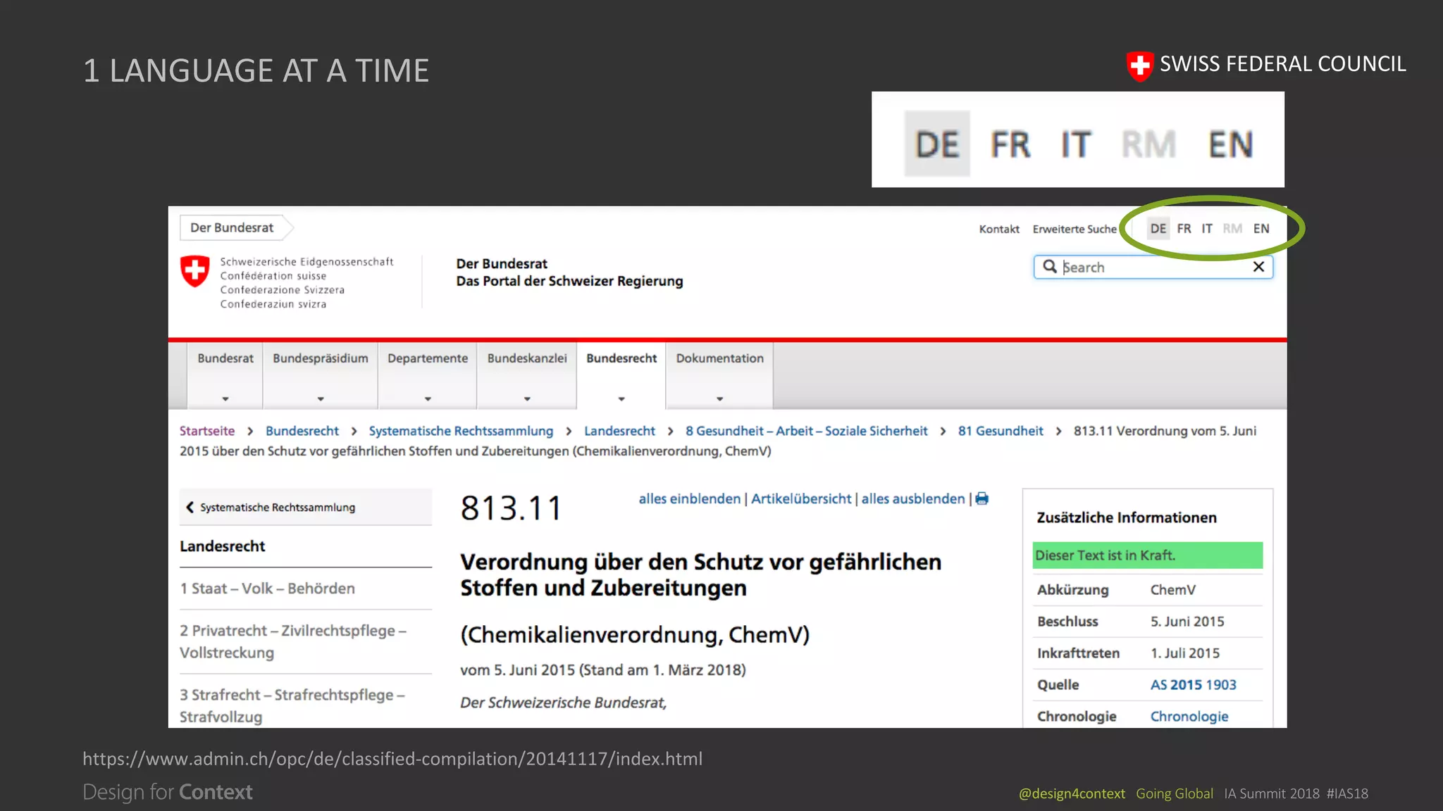Click the ChemV abbreviation value

coord(1172,589)
